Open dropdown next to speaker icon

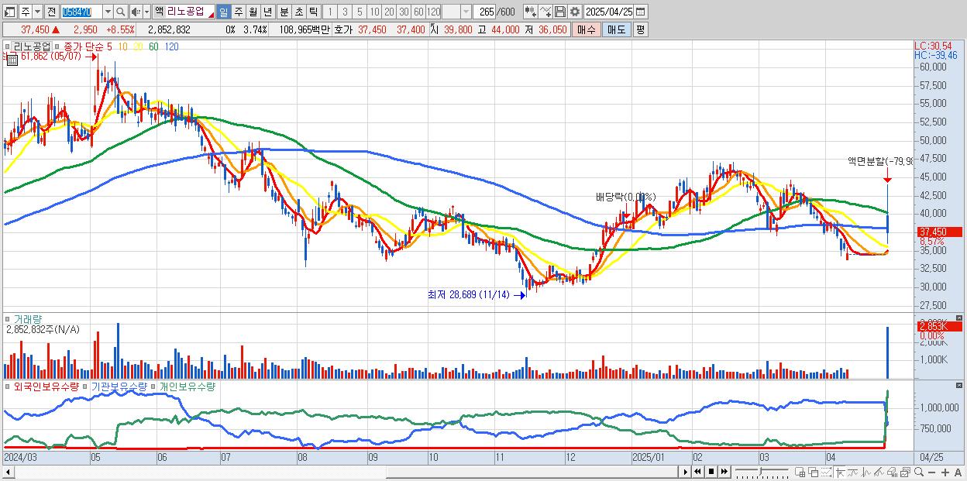point(146,12)
